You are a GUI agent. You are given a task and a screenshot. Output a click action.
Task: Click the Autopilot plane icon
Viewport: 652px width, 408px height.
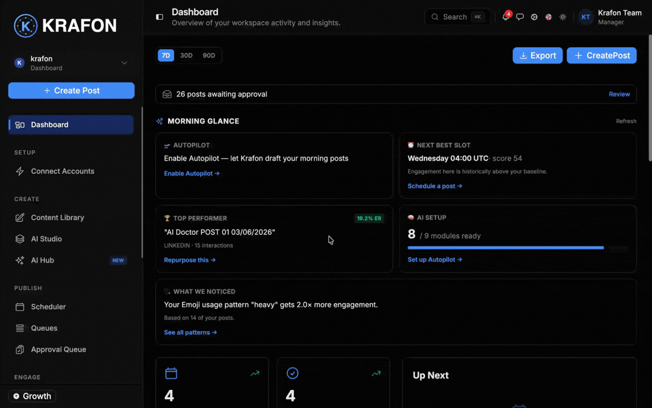click(x=167, y=146)
